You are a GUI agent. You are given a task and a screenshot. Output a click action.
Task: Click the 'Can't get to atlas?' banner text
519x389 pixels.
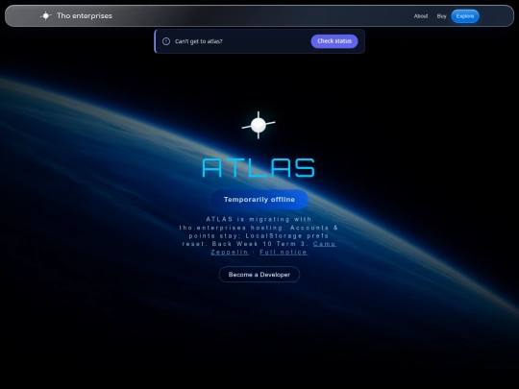pyautogui.click(x=199, y=41)
